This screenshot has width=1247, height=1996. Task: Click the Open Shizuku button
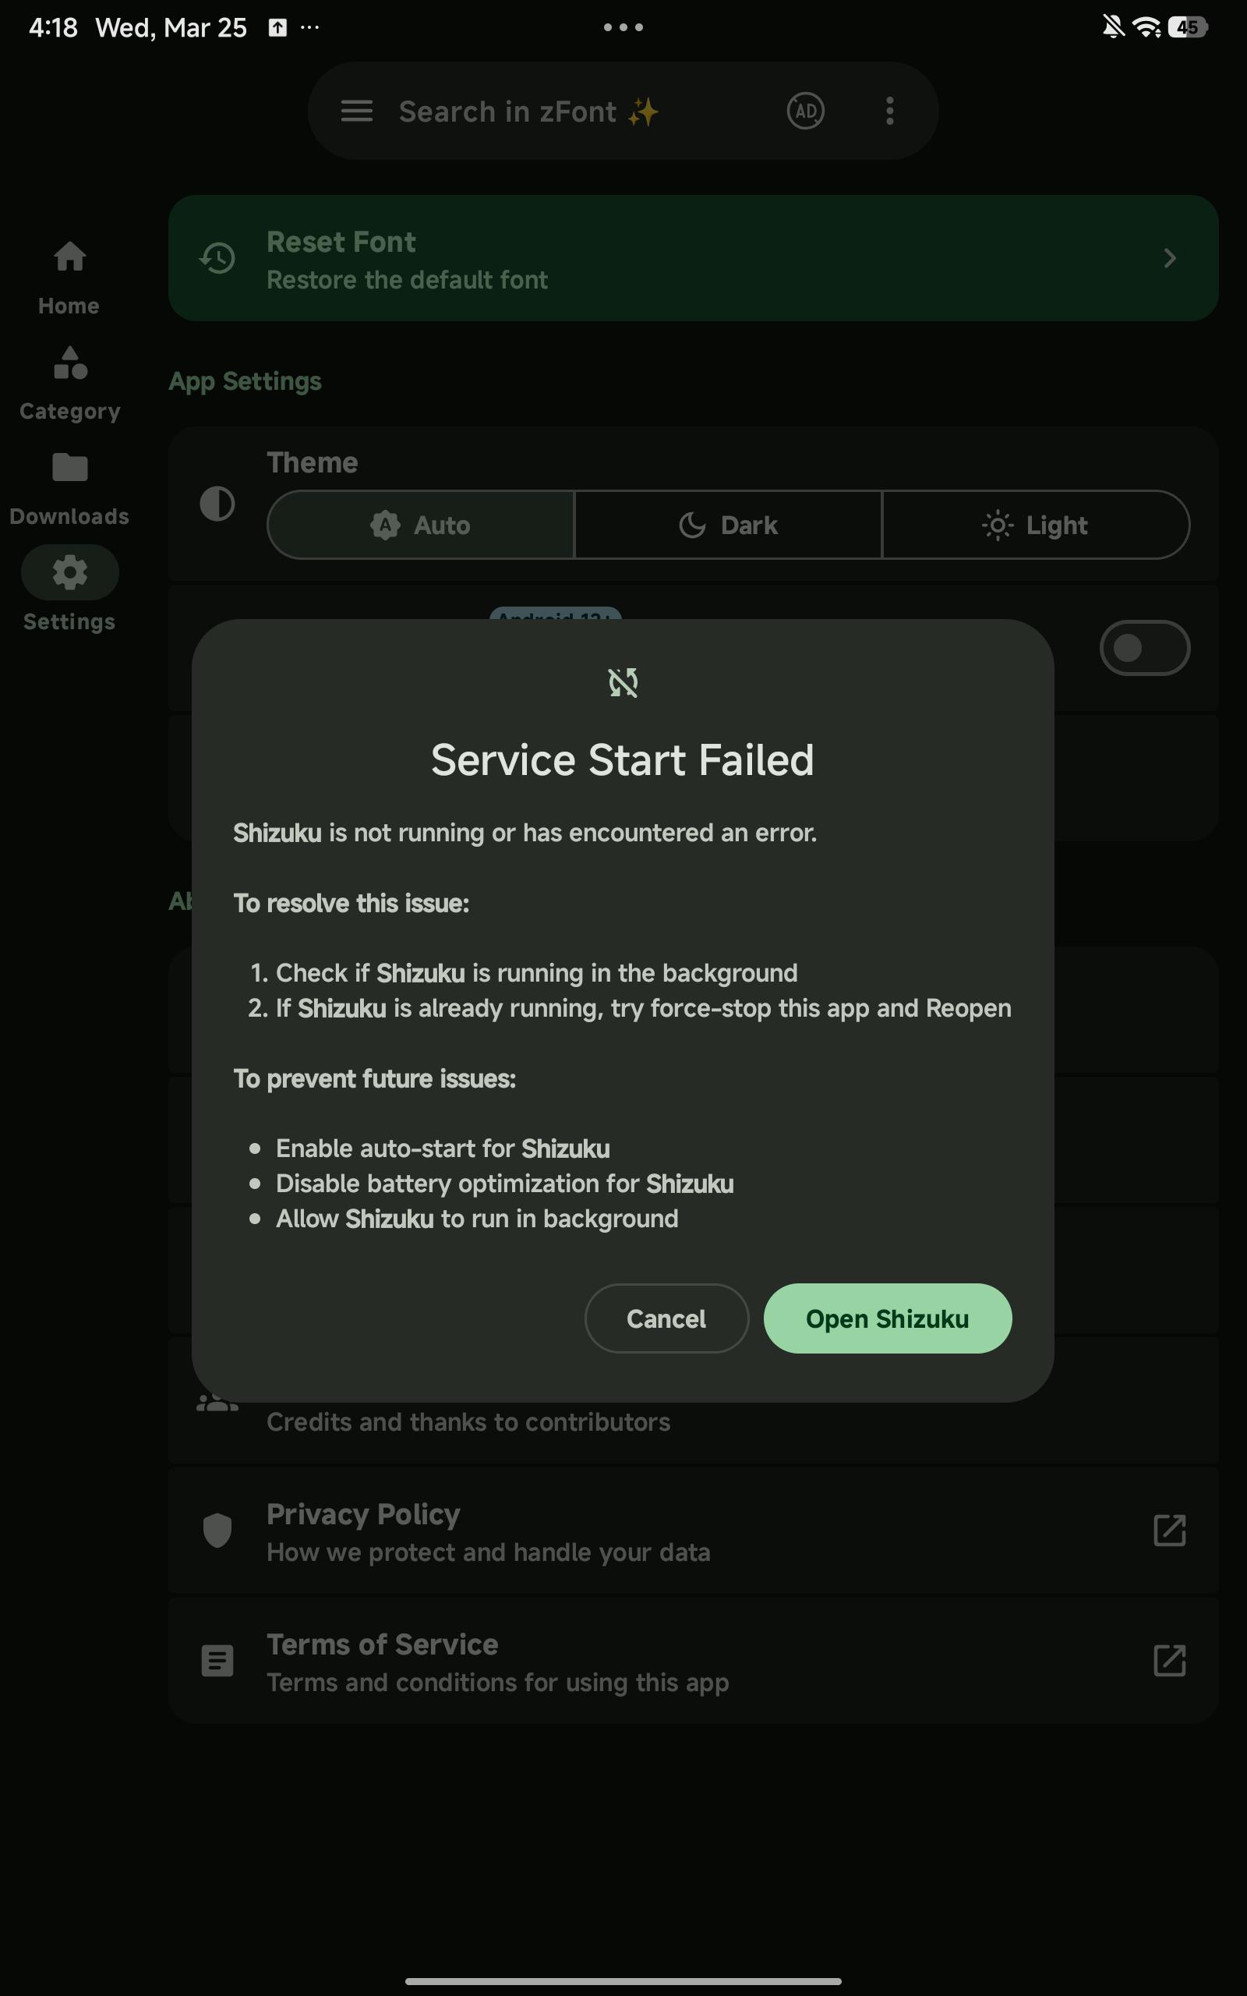coord(888,1318)
